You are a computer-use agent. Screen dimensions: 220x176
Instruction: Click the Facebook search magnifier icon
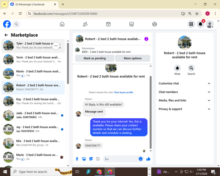(16, 24)
